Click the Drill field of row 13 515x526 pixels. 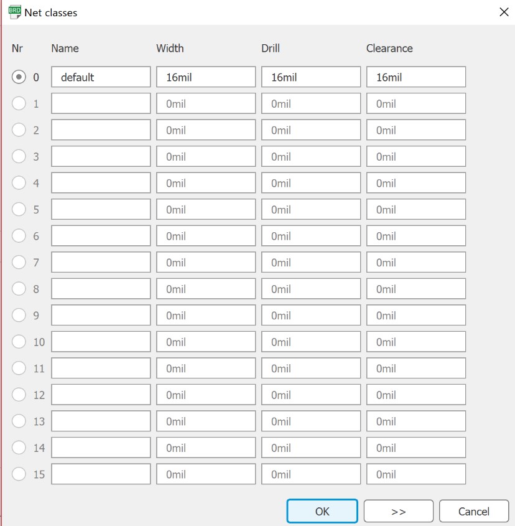[x=311, y=421]
